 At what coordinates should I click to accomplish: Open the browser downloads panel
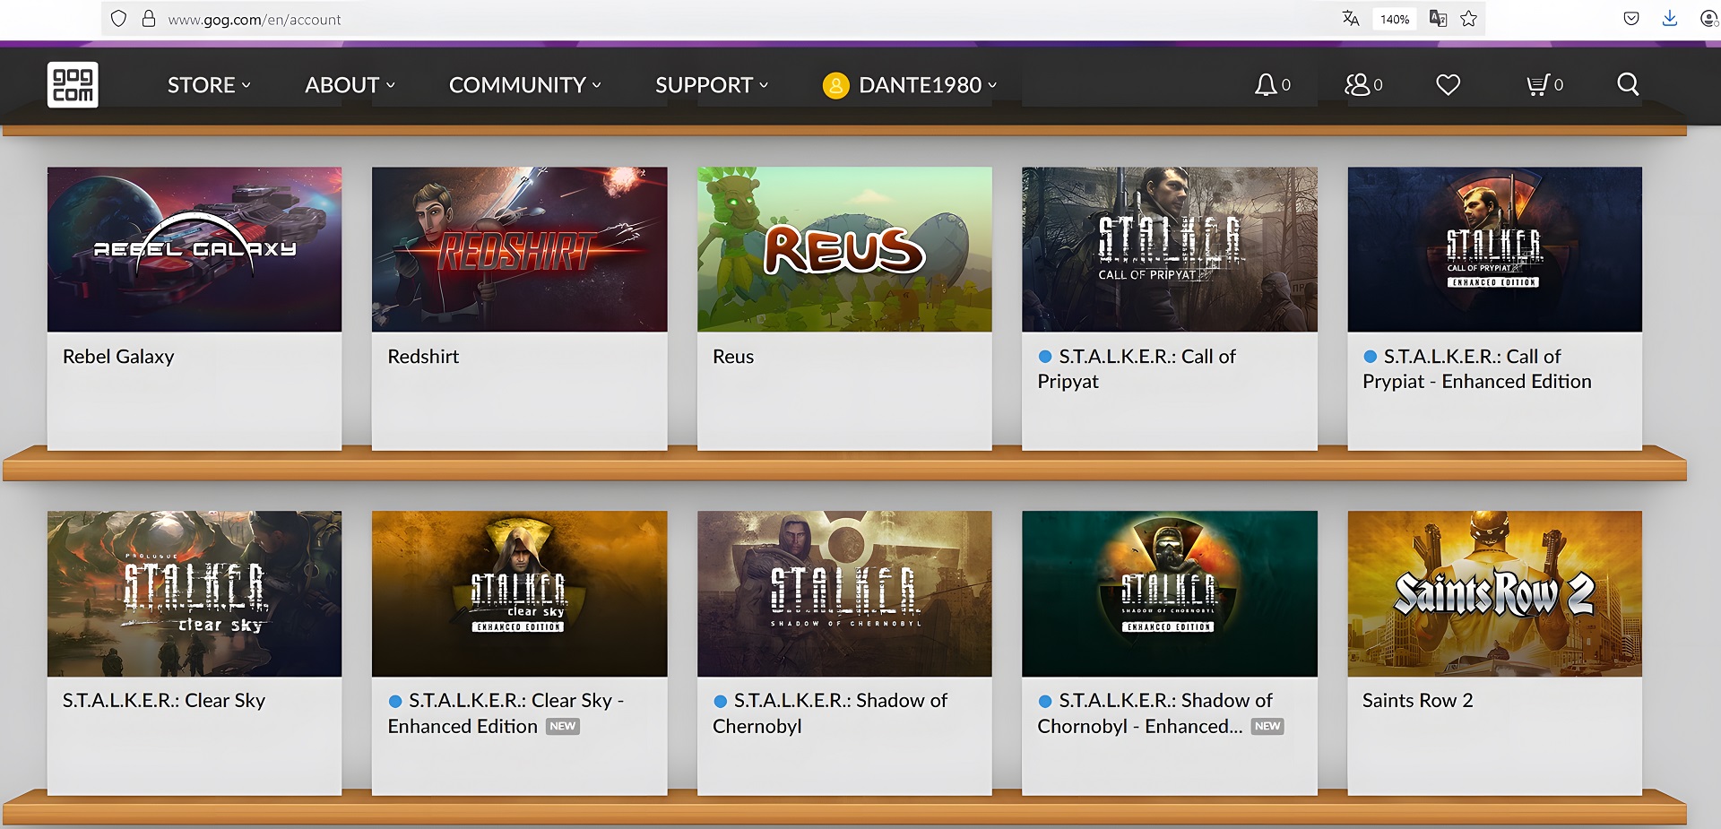(1669, 19)
